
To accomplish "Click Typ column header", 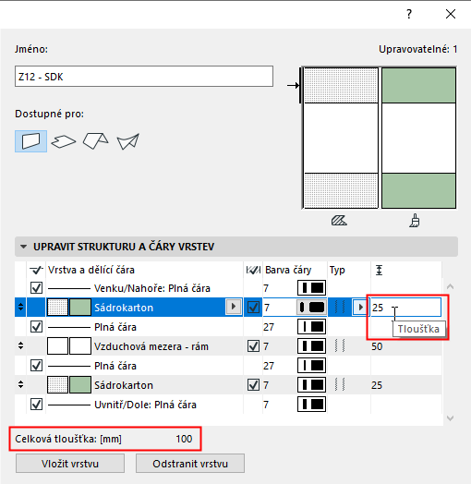I will point(337,270).
